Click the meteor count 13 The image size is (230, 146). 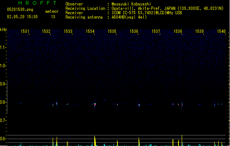pos(53,17)
